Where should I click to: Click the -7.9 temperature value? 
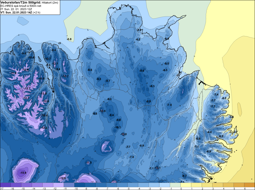tap(169, 105)
